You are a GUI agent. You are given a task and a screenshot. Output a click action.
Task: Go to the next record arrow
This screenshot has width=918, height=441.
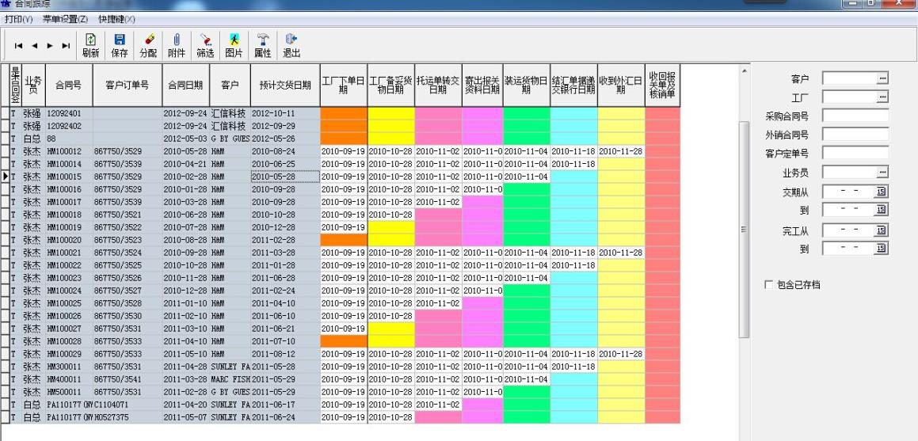click(51, 46)
